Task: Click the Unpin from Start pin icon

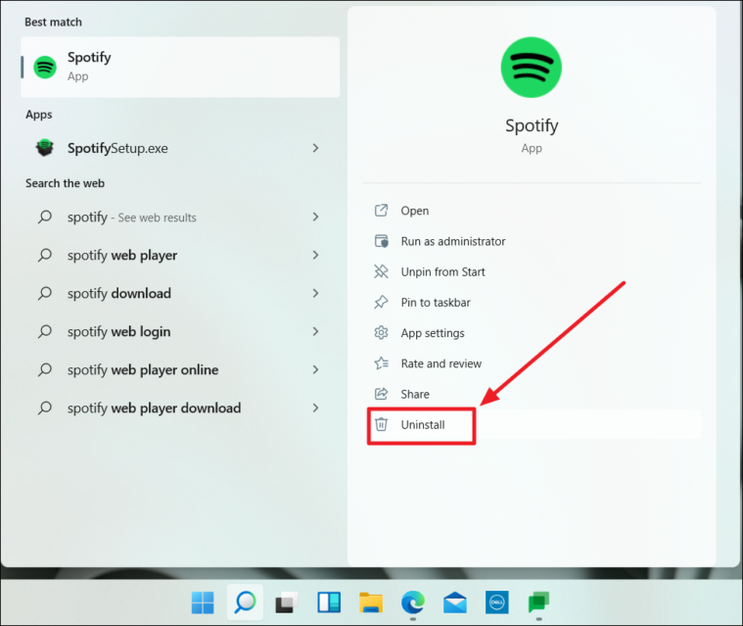Action: [381, 271]
